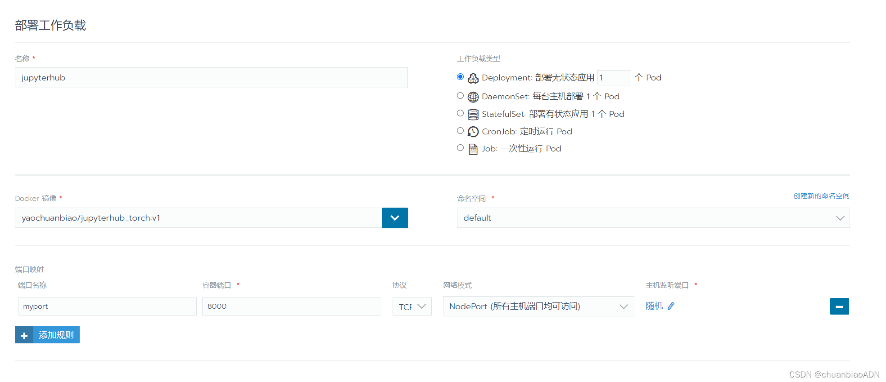886x382 pixels.
Task: Select the Deployment radio button
Action: click(x=460, y=77)
